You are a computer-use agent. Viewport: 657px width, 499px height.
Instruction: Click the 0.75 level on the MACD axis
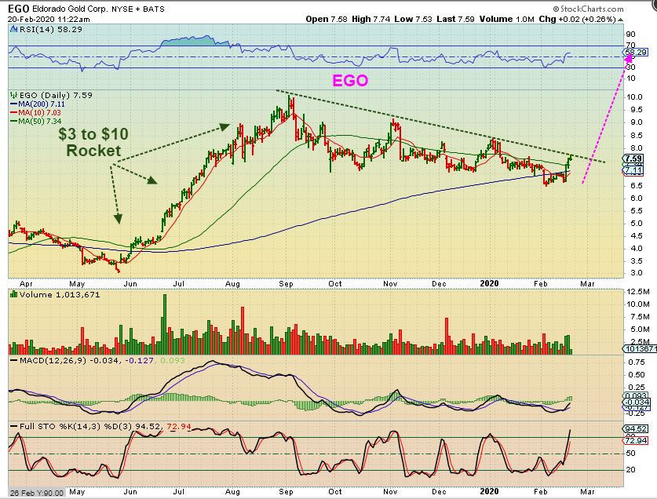click(637, 362)
